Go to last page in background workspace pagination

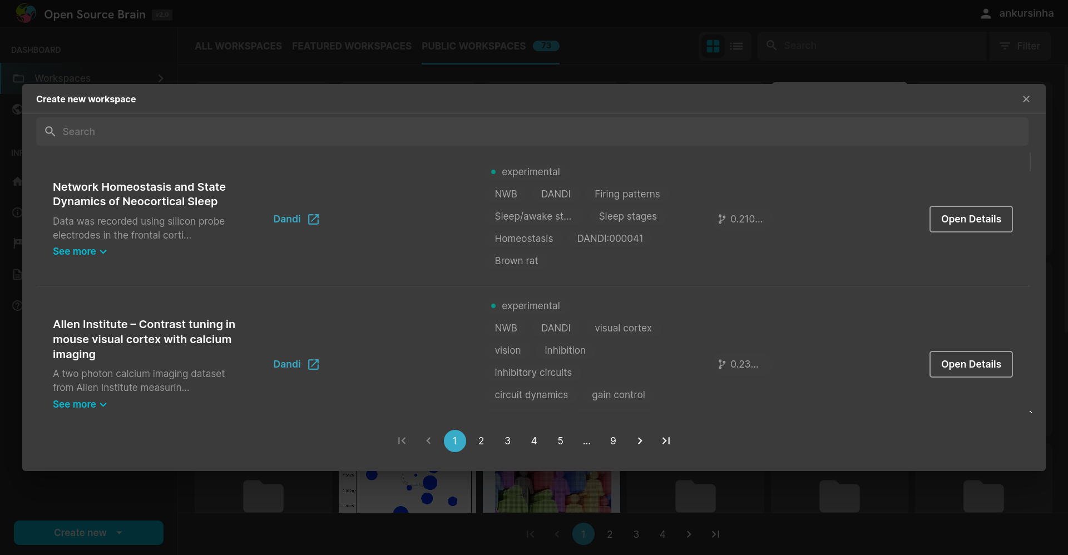(x=715, y=534)
